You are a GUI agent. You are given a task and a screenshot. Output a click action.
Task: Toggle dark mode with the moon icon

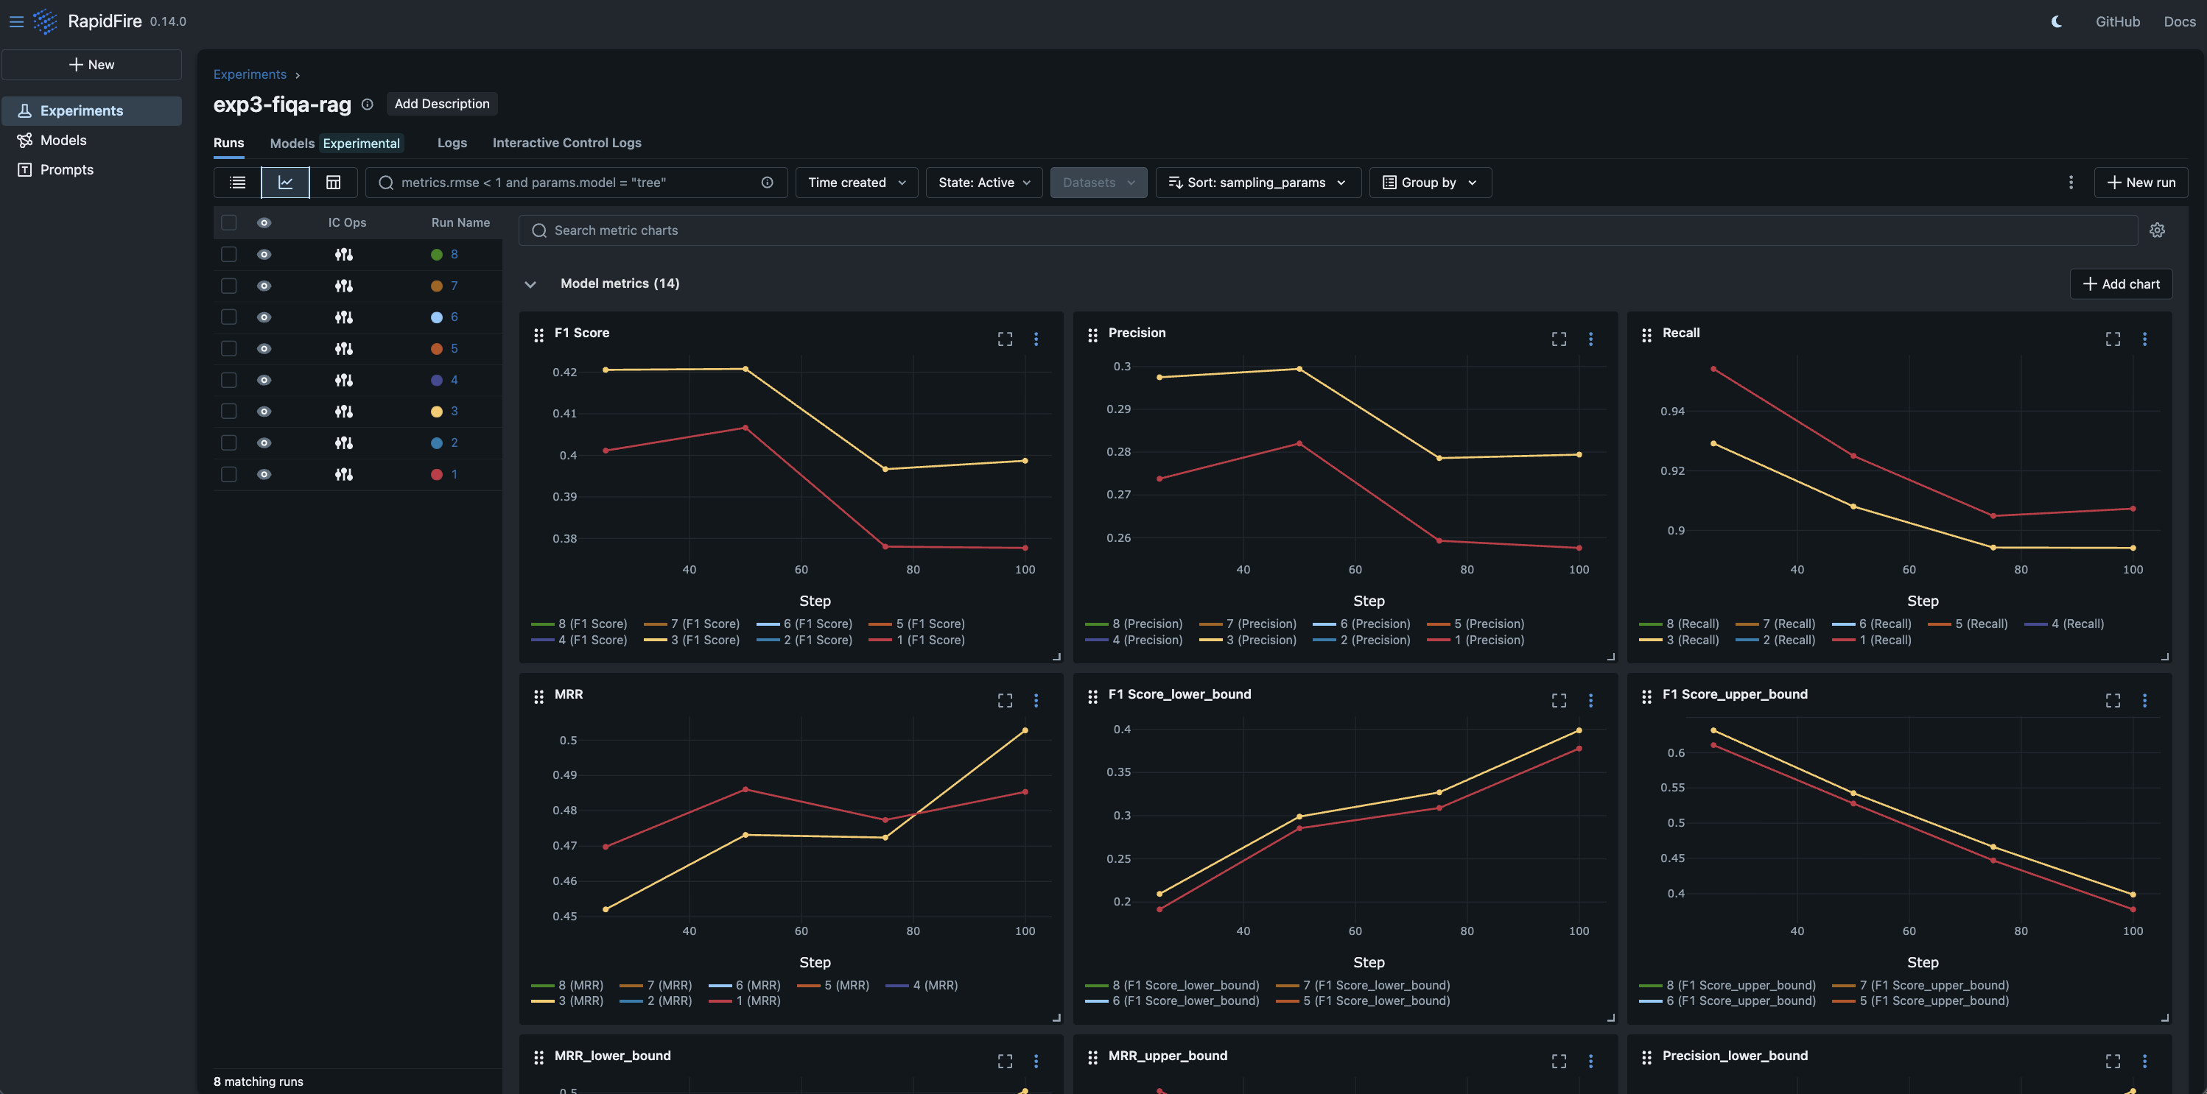(2056, 21)
